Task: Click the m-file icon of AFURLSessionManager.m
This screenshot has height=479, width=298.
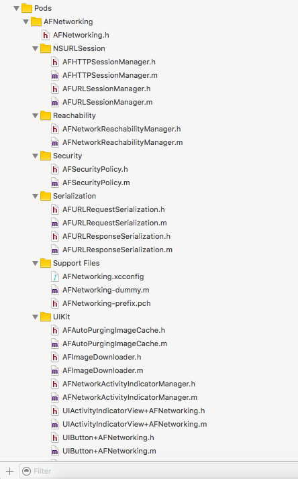Action: pos(55,103)
